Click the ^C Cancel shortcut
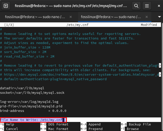This screenshot has width=163, height=131. point(9,129)
